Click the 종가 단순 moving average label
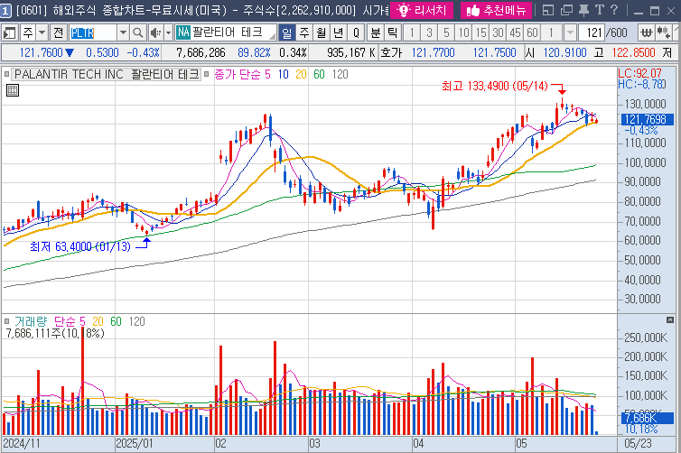Image resolution: width=681 pixels, height=453 pixels. (x=238, y=75)
